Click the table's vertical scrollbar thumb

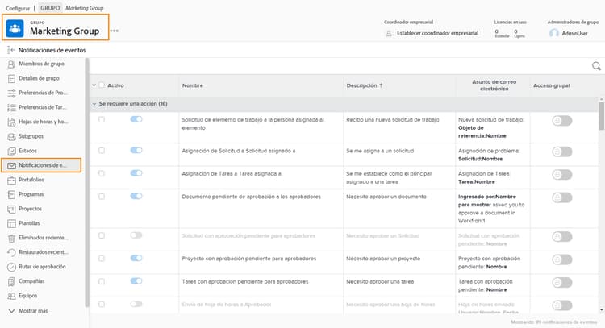(601, 115)
